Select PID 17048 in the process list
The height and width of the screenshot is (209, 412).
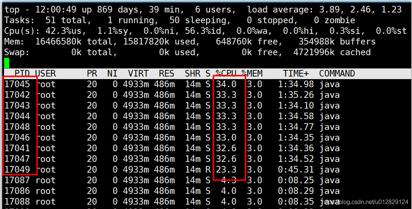coord(17,127)
